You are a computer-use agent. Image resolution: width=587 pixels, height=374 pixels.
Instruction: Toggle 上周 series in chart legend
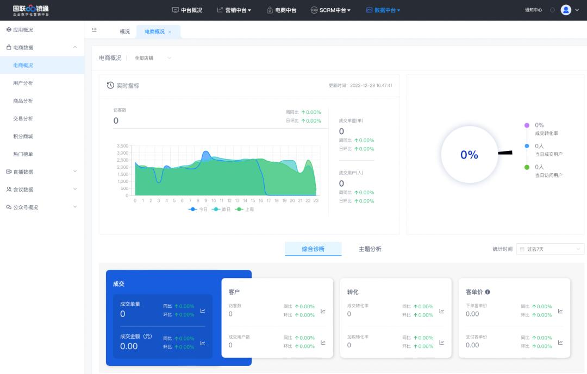point(245,209)
